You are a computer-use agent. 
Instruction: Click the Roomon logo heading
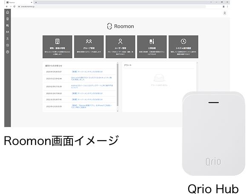tap(121, 26)
